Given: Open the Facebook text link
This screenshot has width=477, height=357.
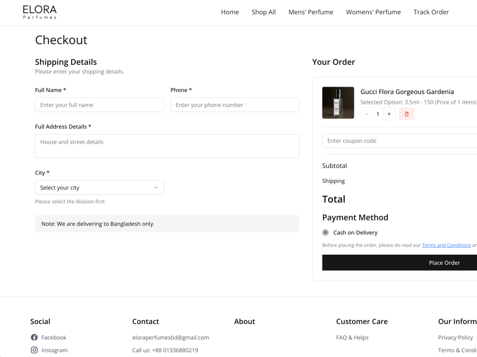Looking at the screenshot, I should [x=54, y=337].
